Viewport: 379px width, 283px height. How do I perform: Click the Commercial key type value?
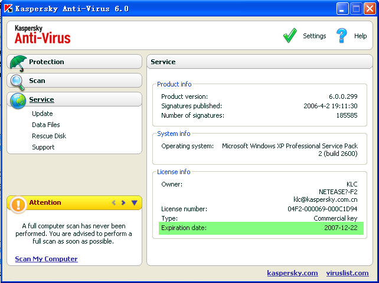click(x=335, y=218)
